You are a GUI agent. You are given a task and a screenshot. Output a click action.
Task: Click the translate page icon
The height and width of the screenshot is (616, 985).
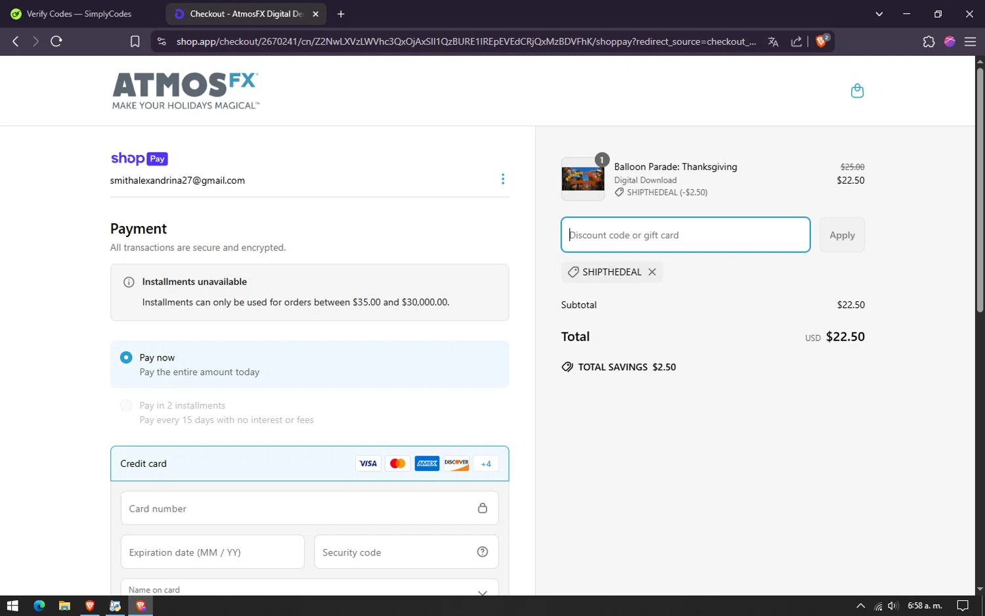tap(773, 41)
